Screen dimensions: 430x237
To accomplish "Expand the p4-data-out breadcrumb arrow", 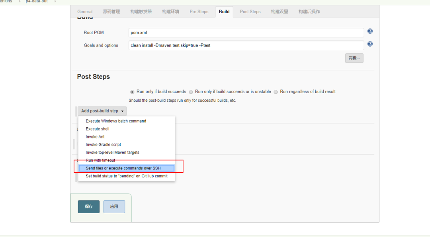I will click(x=55, y=1).
